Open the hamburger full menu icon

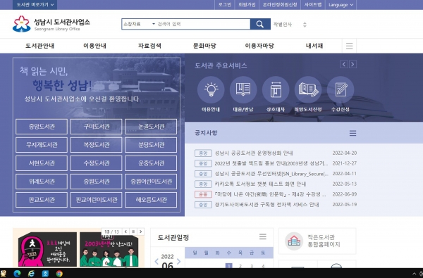click(350, 46)
